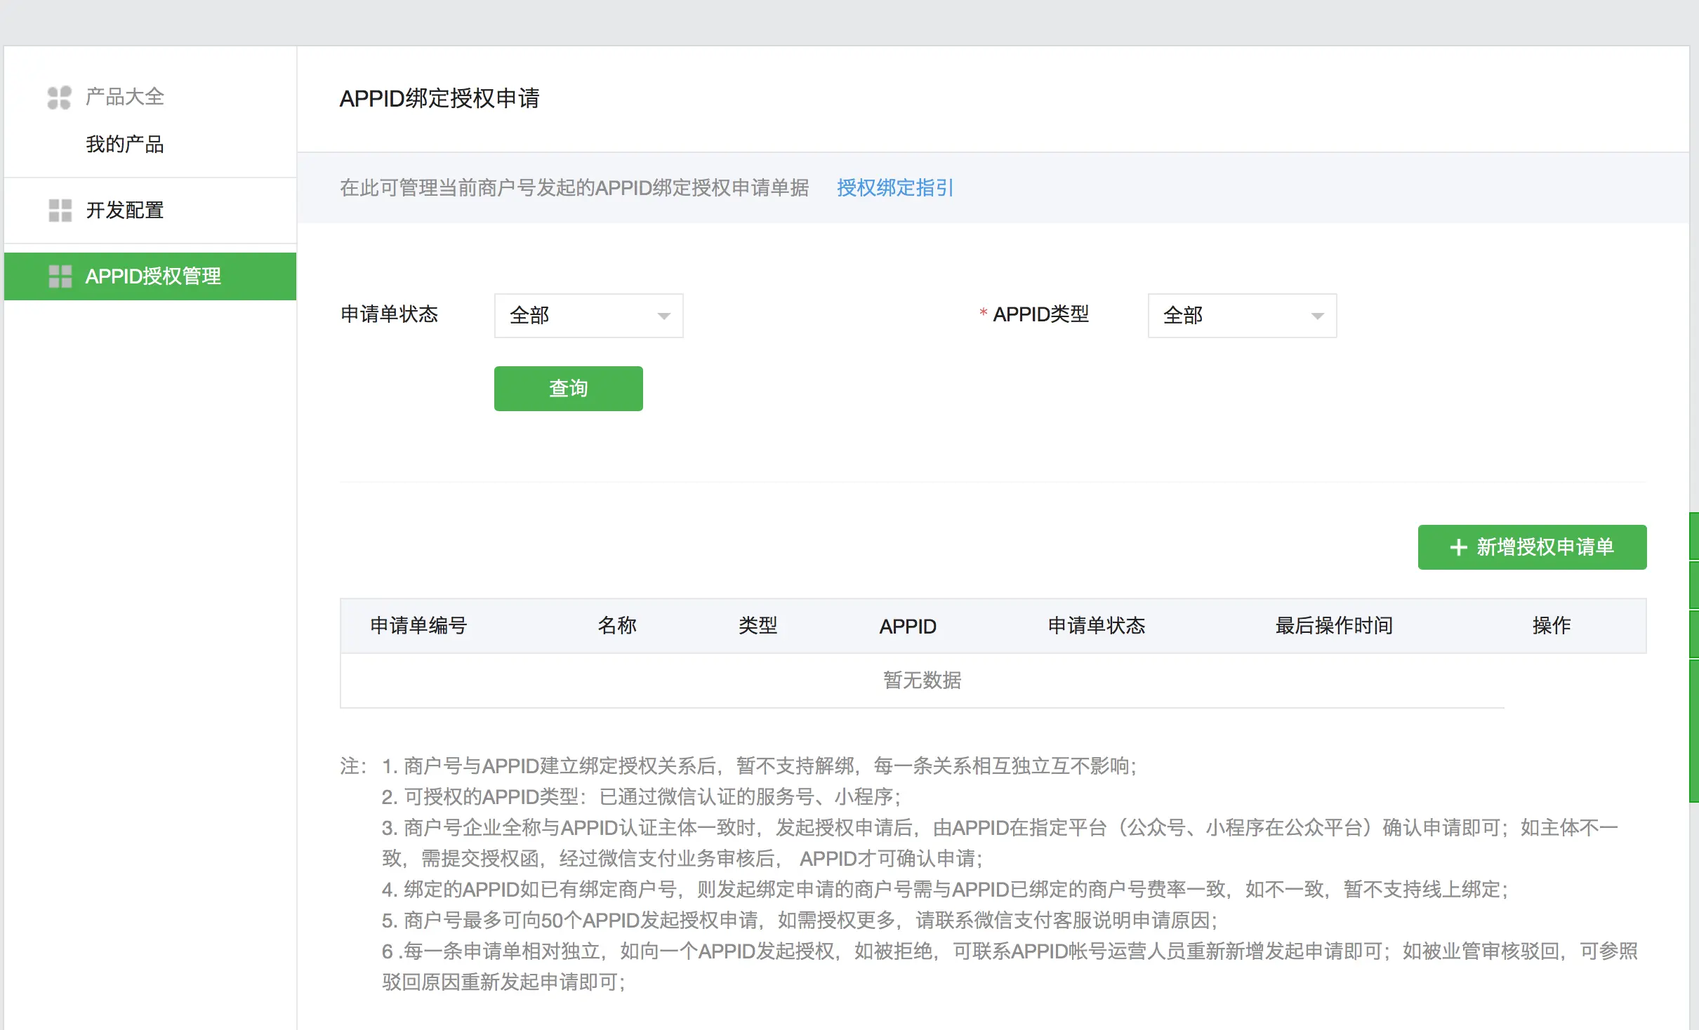Select 开发配置 menu label
This screenshot has height=1030, width=1699.
pyautogui.click(x=124, y=210)
